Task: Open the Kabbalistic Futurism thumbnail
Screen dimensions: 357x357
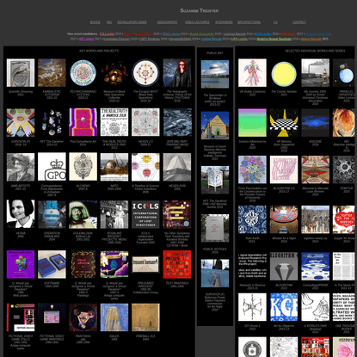Action: pyautogui.click(x=52, y=73)
